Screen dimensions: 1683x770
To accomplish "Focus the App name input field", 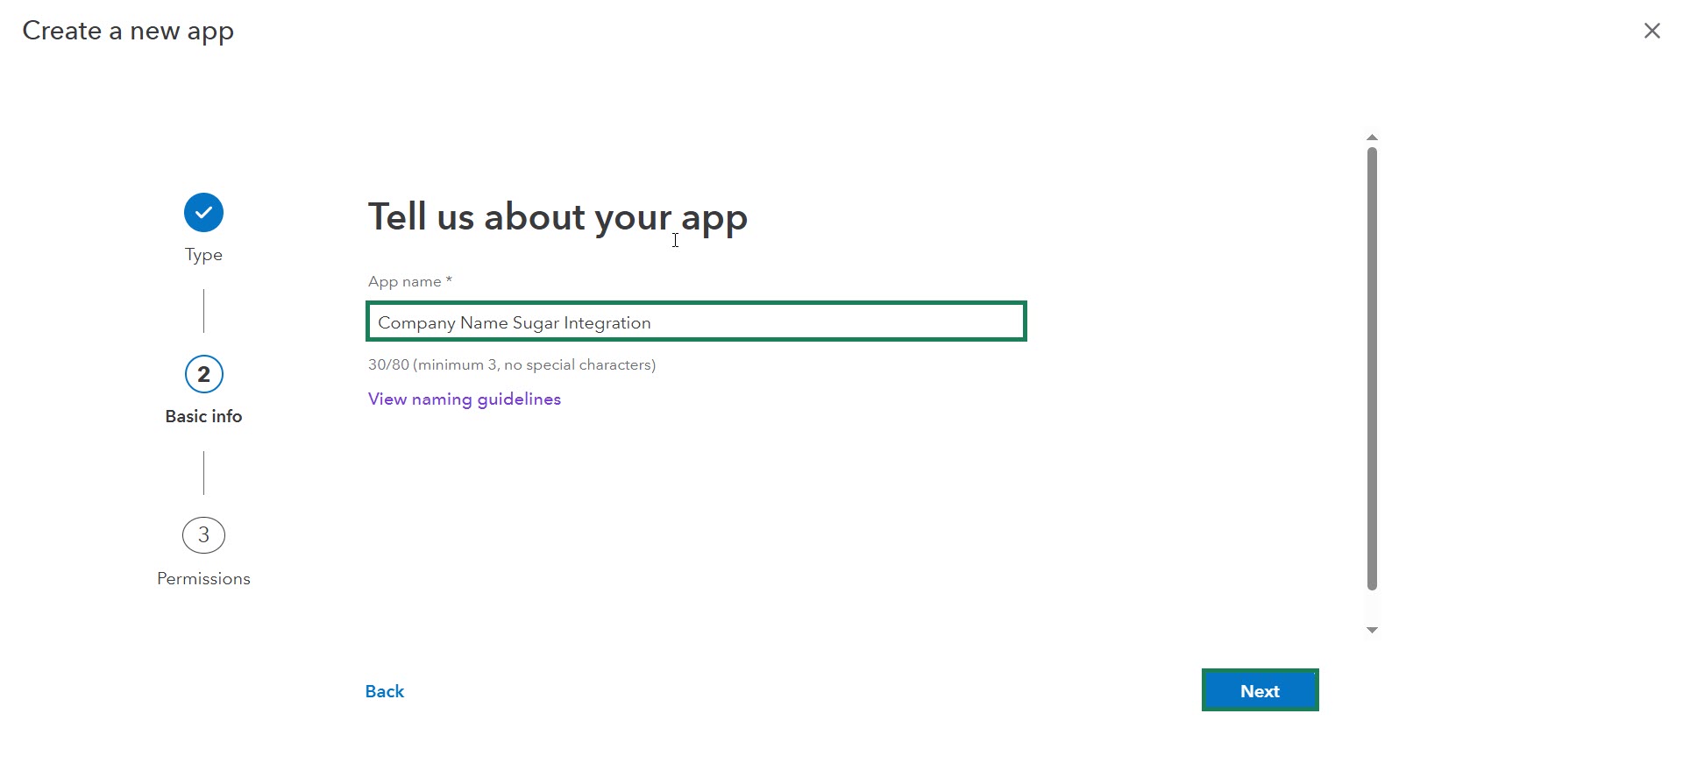I will 696,322.
